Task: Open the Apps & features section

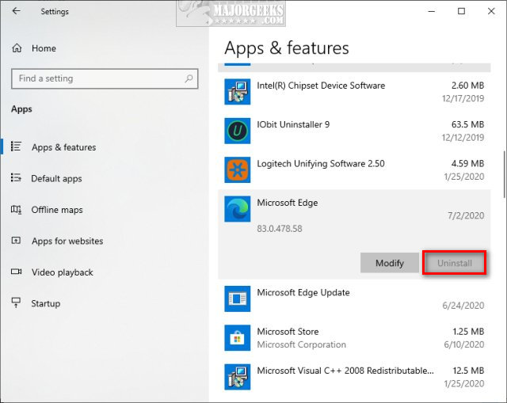Action: point(63,147)
